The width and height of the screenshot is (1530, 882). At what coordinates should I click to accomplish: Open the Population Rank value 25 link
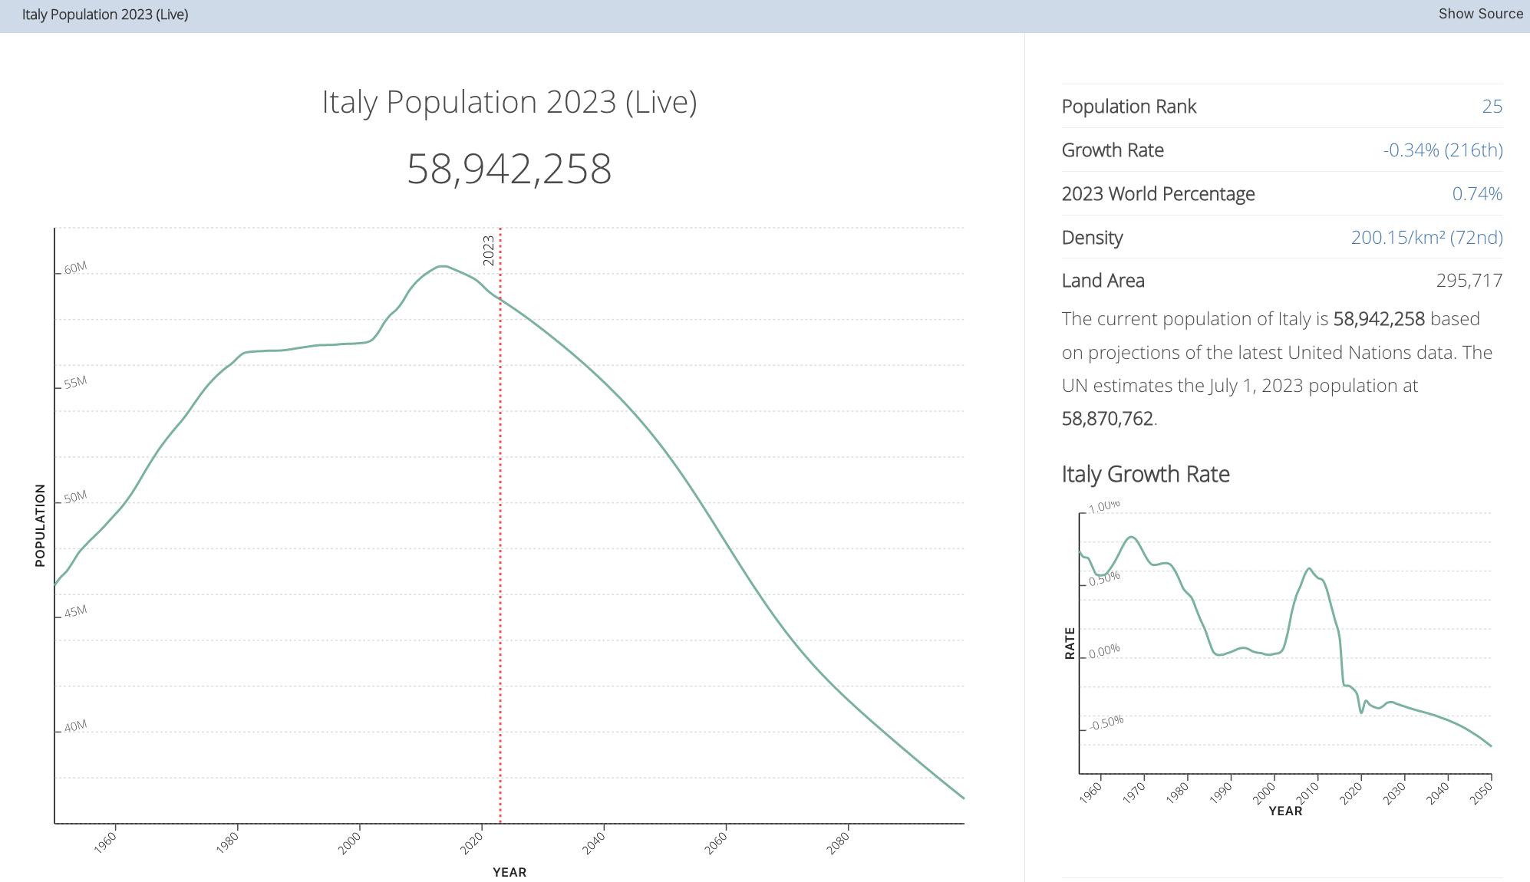coord(1492,107)
